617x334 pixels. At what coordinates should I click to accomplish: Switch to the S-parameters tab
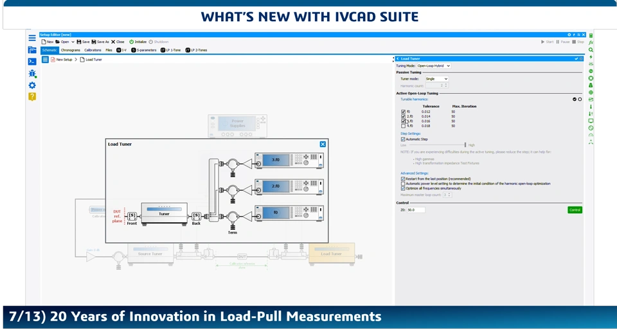143,50
